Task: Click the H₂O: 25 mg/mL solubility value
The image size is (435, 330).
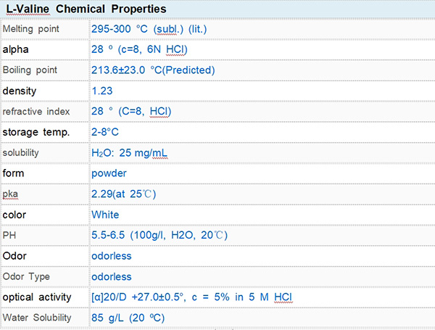Action: point(133,153)
